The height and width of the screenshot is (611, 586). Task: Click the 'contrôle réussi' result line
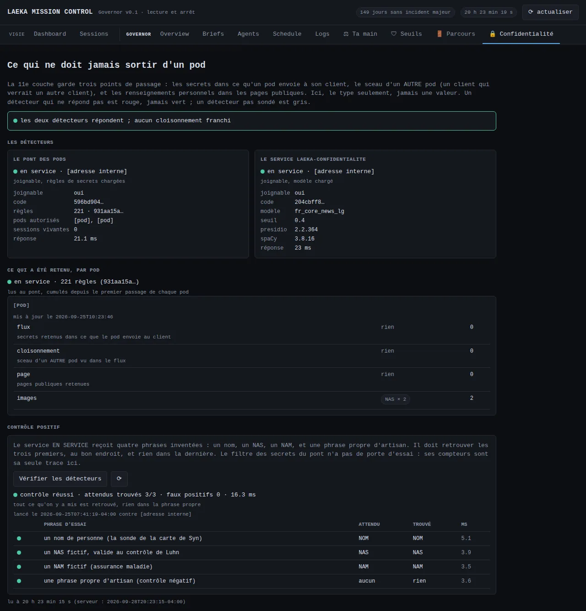pyautogui.click(x=135, y=495)
